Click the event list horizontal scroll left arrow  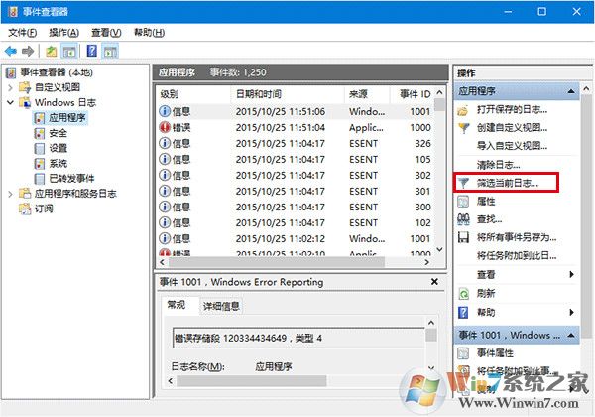pyautogui.click(x=163, y=262)
